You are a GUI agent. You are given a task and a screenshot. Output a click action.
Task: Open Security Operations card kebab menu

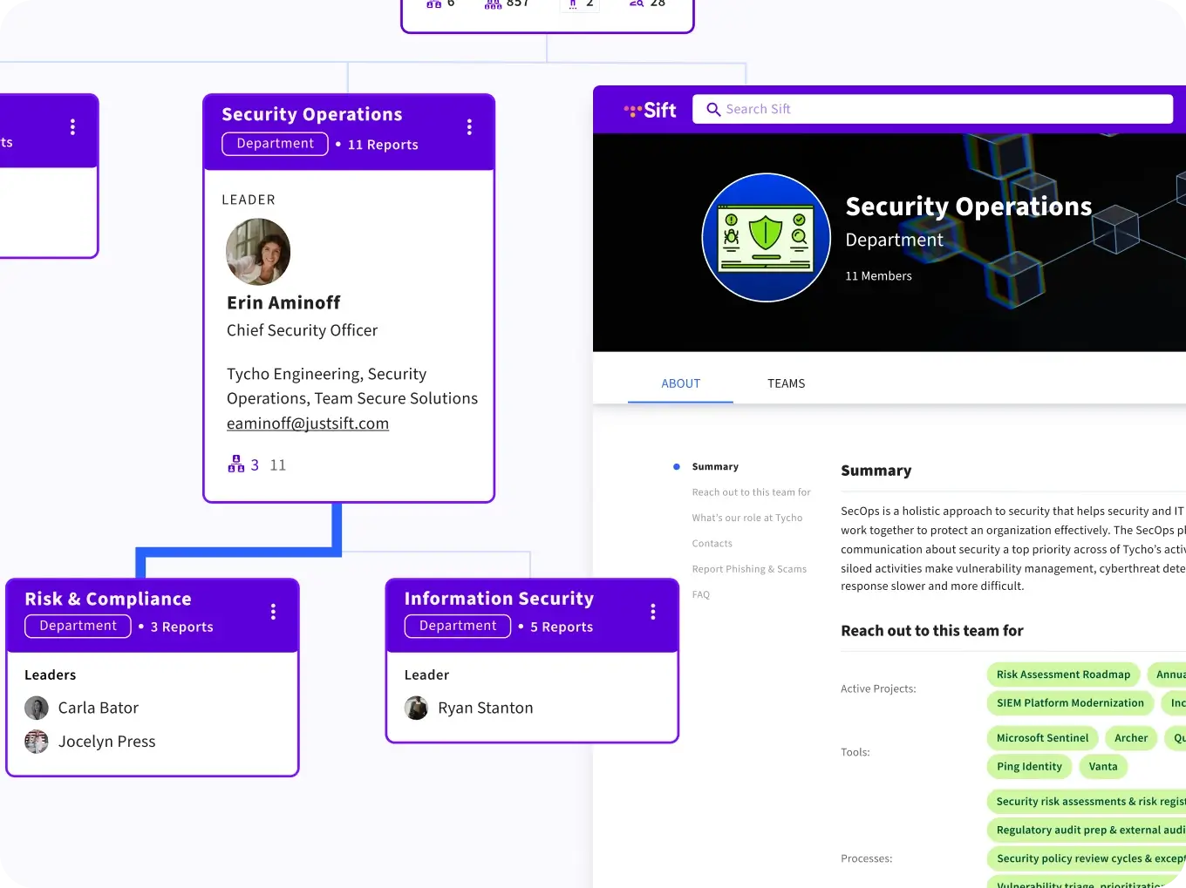pyautogui.click(x=469, y=127)
